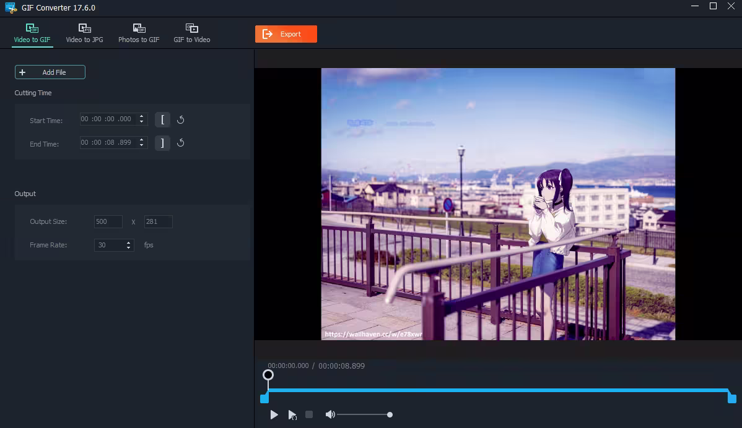
Task: Increase Frame Rate with up arrow
Action: click(129, 242)
